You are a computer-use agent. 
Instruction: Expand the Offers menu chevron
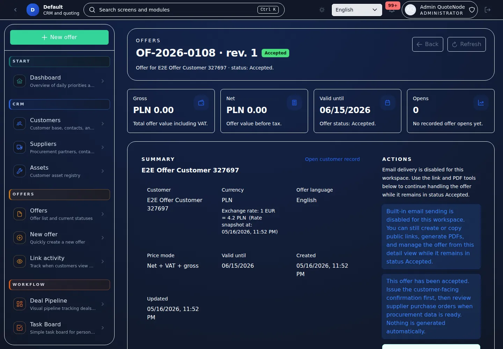pos(103,214)
